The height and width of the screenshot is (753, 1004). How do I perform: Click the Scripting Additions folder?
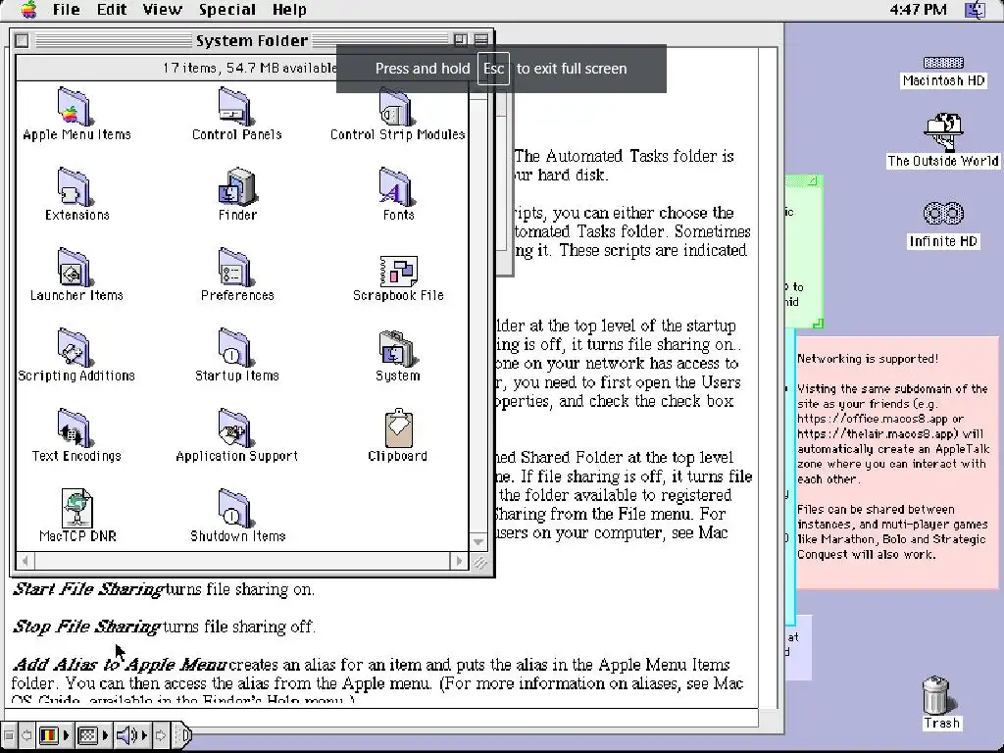75,348
